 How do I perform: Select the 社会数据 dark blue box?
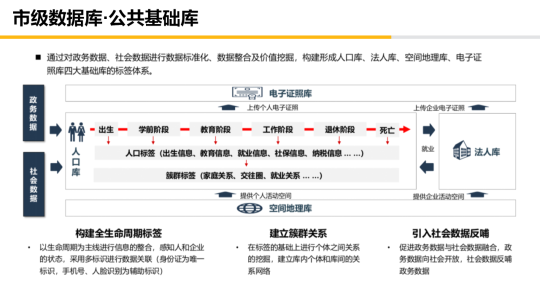point(34,184)
